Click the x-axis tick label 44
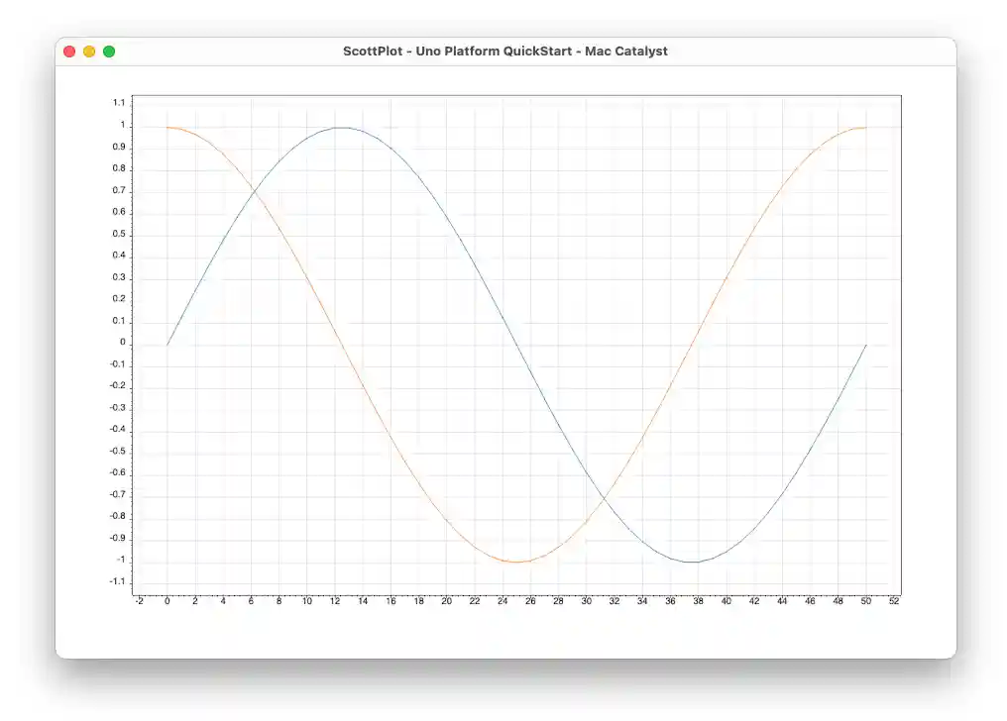The height and width of the screenshot is (721, 1007). click(x=782, y=601)
